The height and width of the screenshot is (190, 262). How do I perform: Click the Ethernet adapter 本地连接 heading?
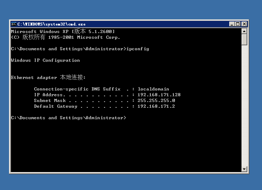point(48,77)
